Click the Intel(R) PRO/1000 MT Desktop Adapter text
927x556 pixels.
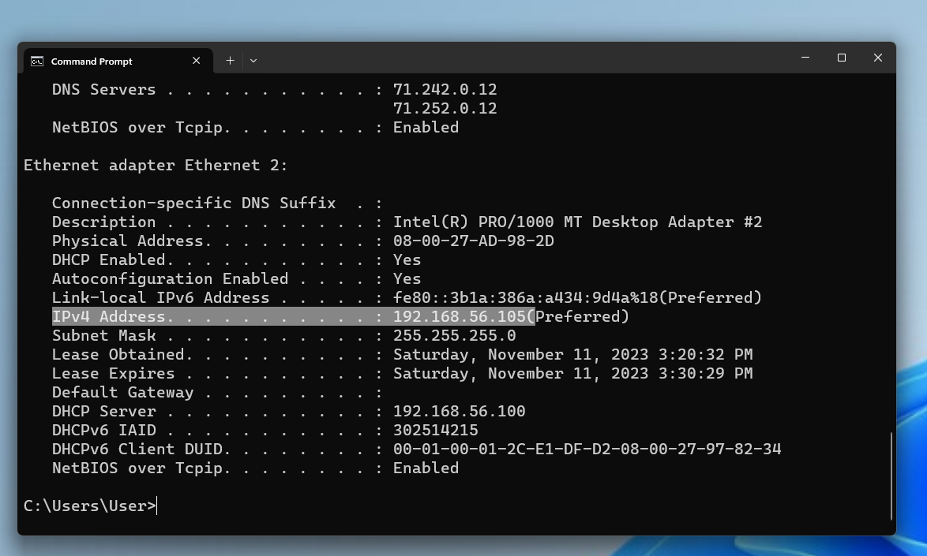tap(578, 222)
